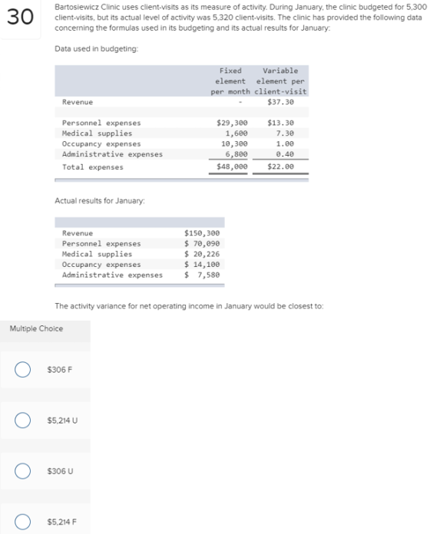The height and width of the screenshot is (534, 430).
Task: Click the Revenue $37.30 variable value
Action: [280, 102]
